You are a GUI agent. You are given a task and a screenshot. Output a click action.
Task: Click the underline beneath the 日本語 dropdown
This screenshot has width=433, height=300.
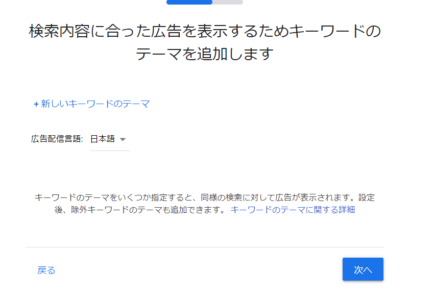[110, 151]
